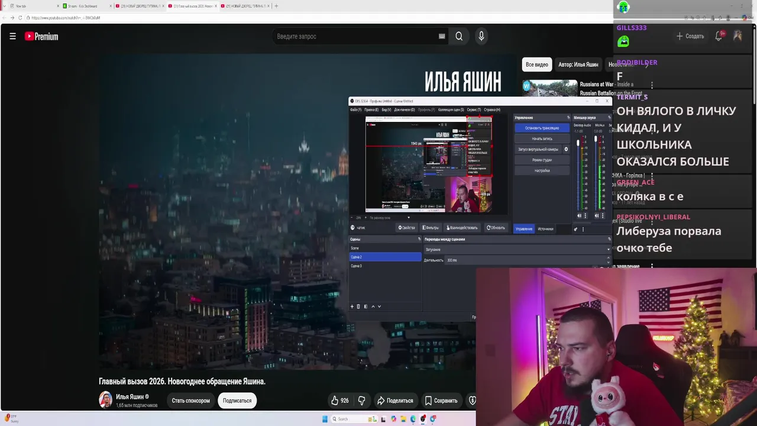Open scene filters icon below scene list
The width and height of the screenshot is (757, 426).
coord(365,306)
